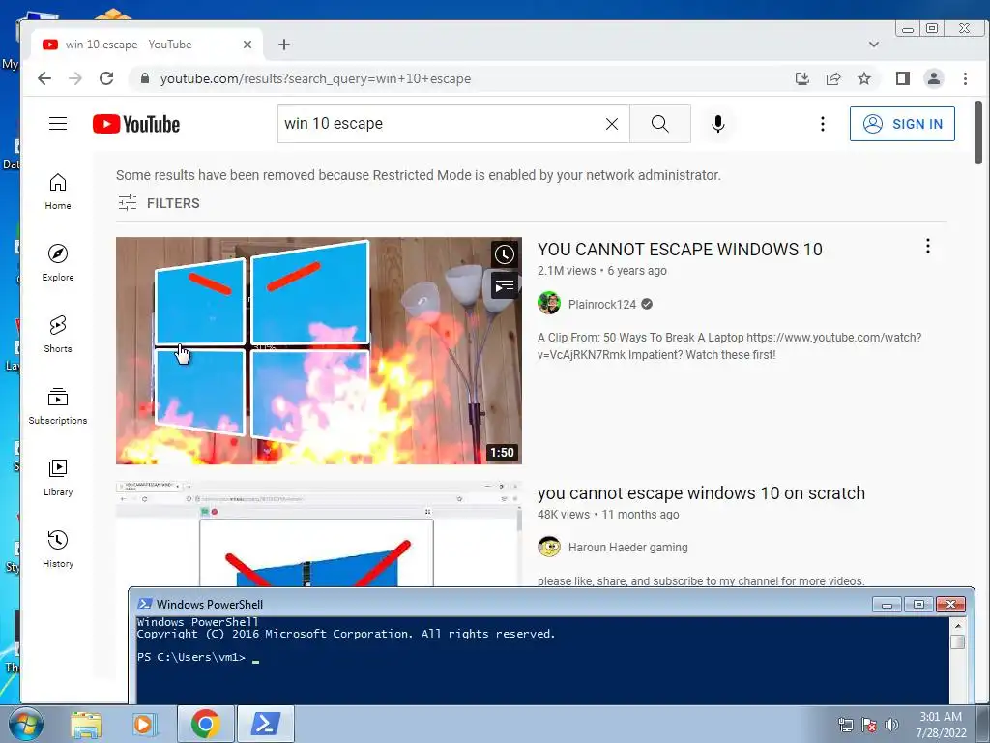This screenshot has width=990, height=743.
Task: Toggle Chrome side panel
Action: tap(902, 78)
